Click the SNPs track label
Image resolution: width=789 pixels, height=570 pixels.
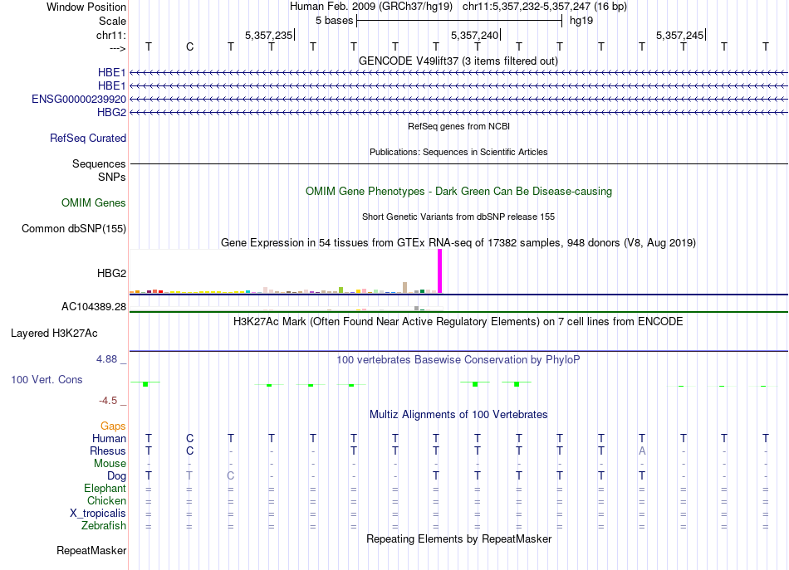(x=112, y=177)
